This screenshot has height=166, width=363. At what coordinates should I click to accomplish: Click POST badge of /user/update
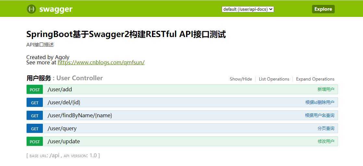(35, 141)
